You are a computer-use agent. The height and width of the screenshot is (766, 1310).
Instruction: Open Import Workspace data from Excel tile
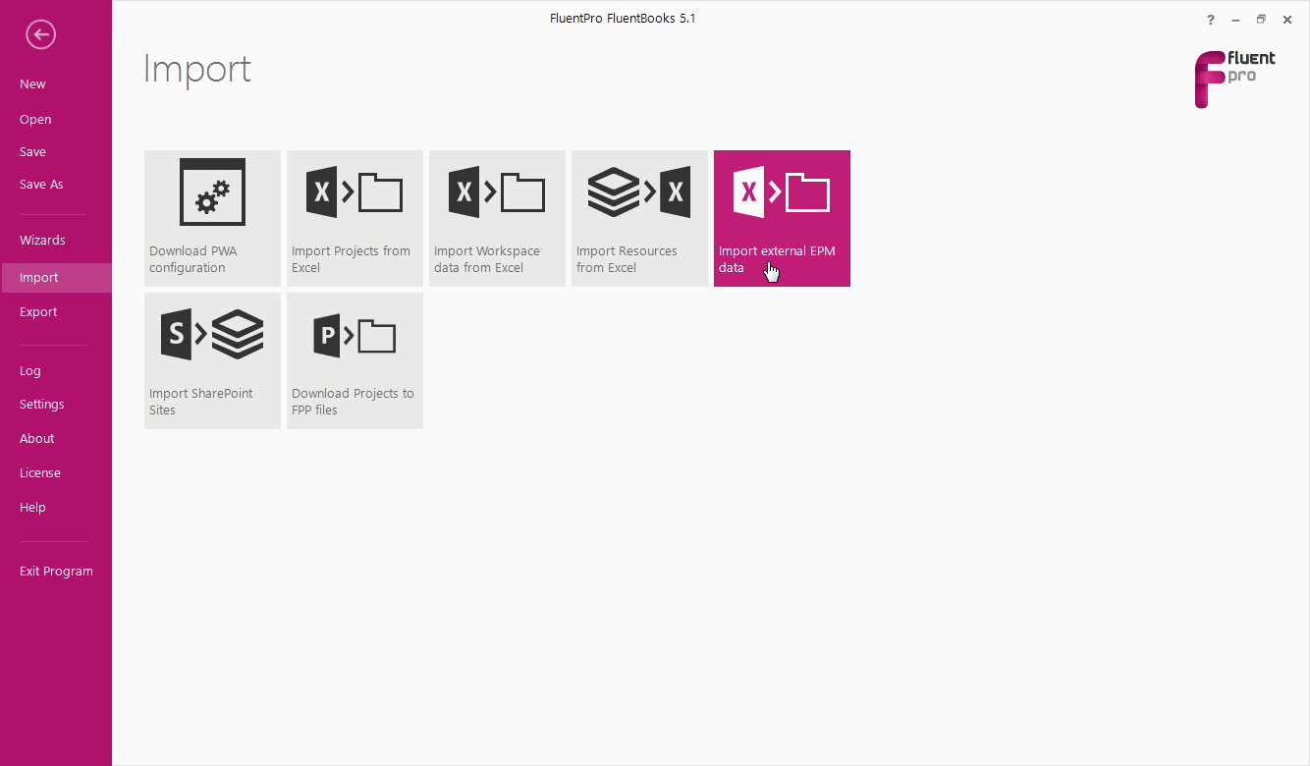pyautogui.click(x=497, y=218)
